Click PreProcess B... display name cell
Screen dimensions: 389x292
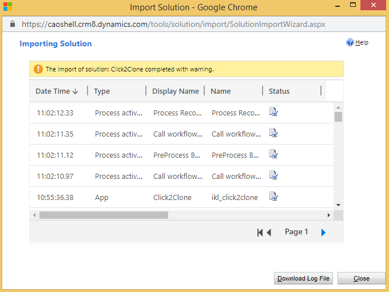pos(177,155)
